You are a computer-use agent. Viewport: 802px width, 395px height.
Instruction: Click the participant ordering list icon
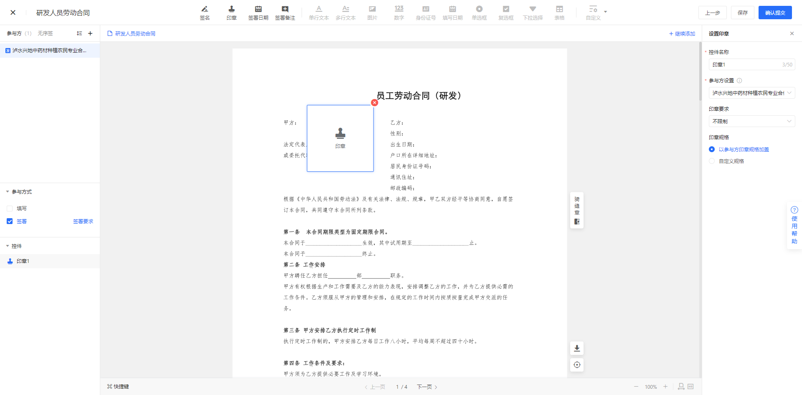coord(79,33)
